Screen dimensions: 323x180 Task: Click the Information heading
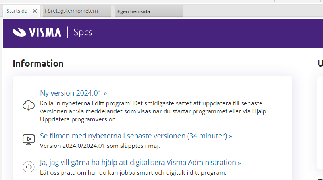pos(38,63)
